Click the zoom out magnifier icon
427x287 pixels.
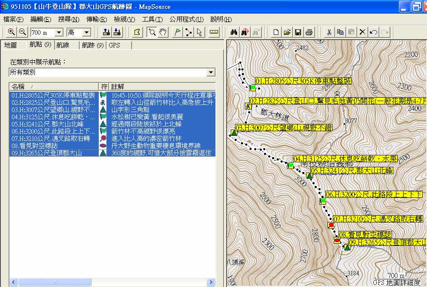[22, 32]
